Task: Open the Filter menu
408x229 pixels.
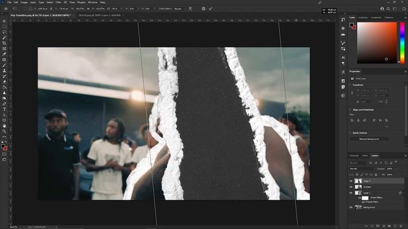Action: pyautogui.click(x=58, y=3)
